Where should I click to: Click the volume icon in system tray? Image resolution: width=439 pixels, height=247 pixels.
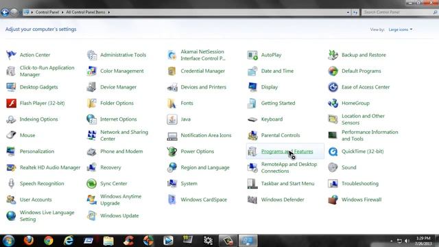[407, 241]
